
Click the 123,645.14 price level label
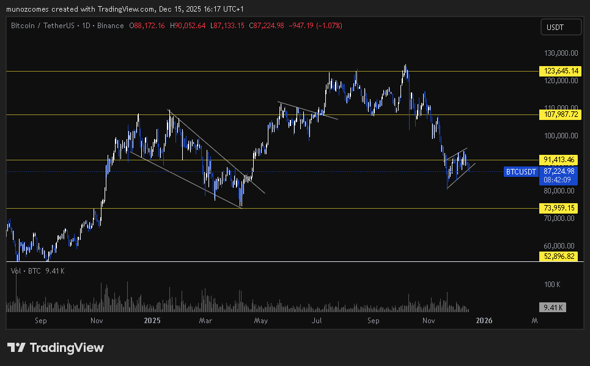pos(560,71)
